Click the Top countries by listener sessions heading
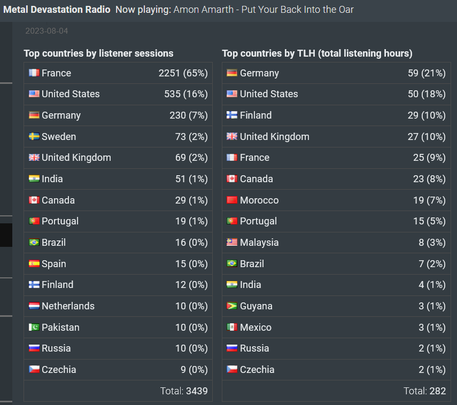457x405 pixels. click(98, 53)
